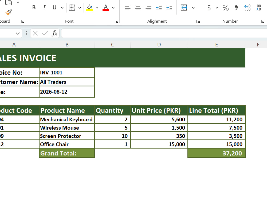267x200 pixels.
Task: Select column B header
Action: [x=67, y=45]
